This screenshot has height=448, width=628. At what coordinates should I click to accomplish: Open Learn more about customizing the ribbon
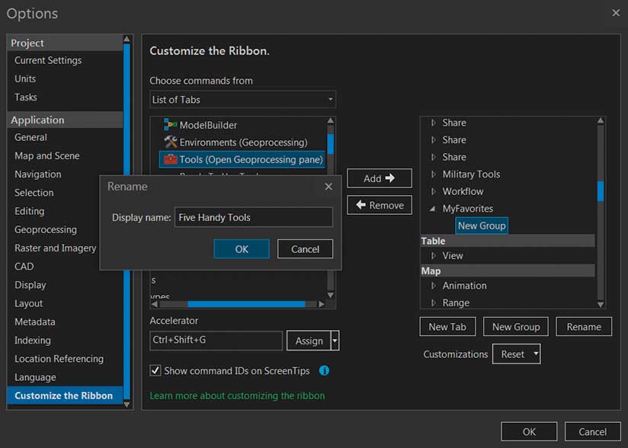[x=237, y=395]
